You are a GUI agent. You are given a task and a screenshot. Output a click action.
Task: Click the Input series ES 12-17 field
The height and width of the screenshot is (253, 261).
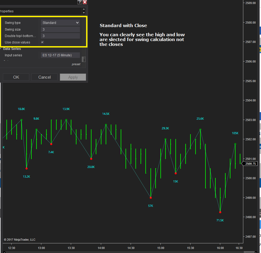click(x=60, y=55)
